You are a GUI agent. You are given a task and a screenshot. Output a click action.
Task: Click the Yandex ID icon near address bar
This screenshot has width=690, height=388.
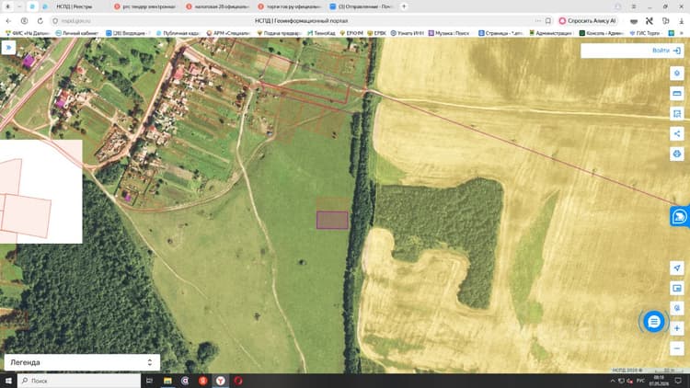click(24, 20)
